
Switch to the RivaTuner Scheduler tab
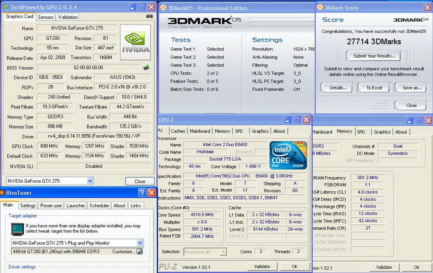pos(99,206)
